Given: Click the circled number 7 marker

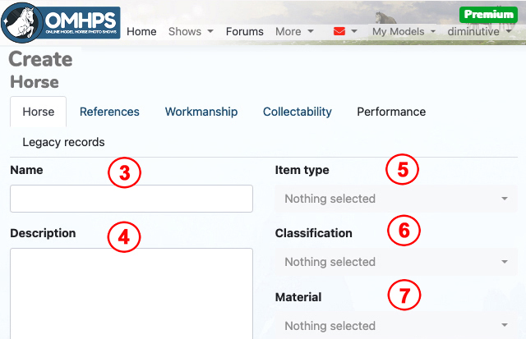Looking at the screenshot, I should 403,295.
